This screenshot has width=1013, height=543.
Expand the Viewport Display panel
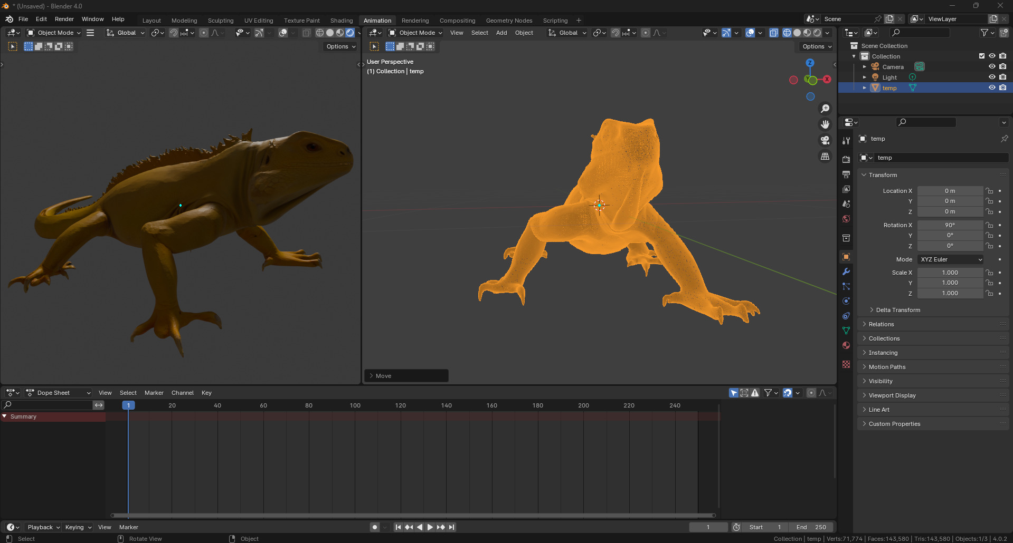point(933,395)
